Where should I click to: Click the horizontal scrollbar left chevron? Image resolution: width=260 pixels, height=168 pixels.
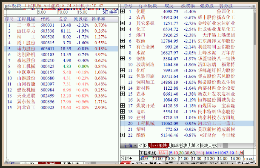pos(220,145)
